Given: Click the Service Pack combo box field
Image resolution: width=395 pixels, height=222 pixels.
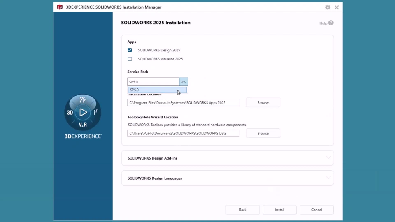Looking at the screenshot, I should [x=153, y=82].
